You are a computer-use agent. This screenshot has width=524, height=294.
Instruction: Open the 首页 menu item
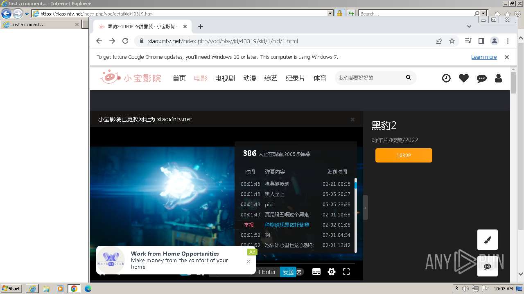point(179,78)
